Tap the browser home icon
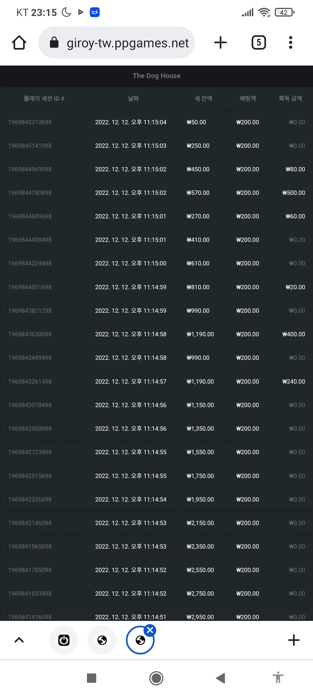Viewport: 313px width, 697px height. tap(19, 42)
